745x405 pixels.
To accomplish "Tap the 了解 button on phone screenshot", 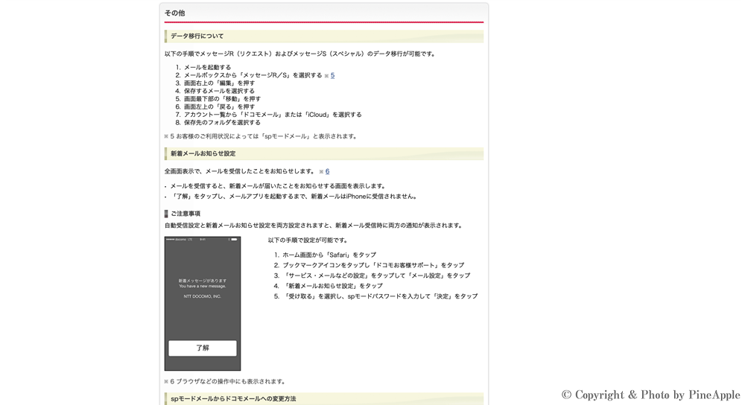I will point(203,348).
